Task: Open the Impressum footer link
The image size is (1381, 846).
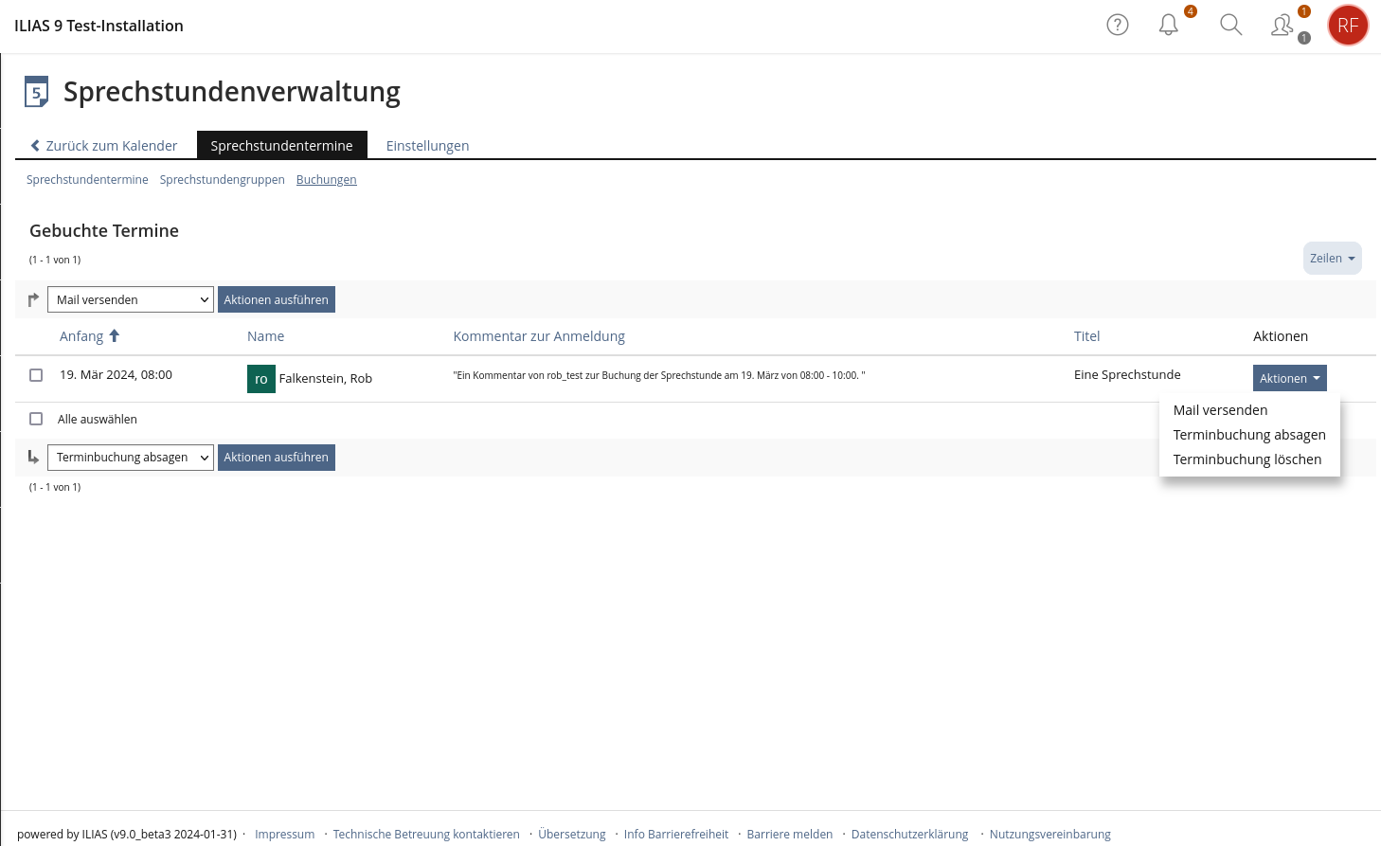Action: coord(284,835)
